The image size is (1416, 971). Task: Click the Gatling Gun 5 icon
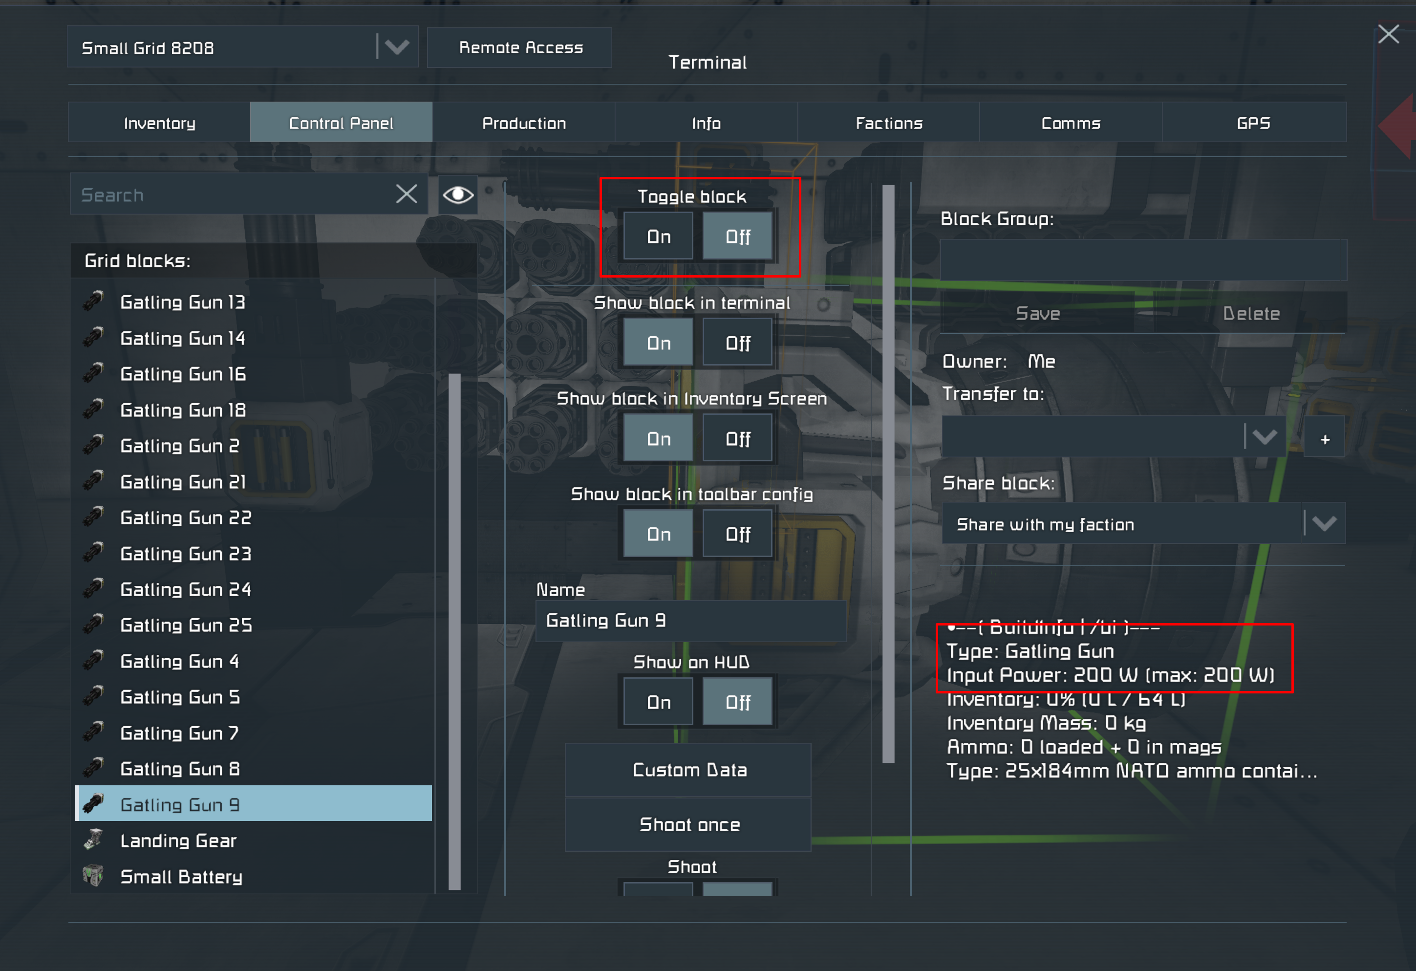click(93, 696)
